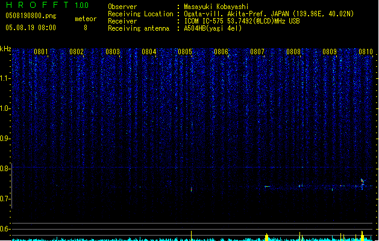Click the 0802 time marker
Viewport: 379px width, 241px height.
77,52
